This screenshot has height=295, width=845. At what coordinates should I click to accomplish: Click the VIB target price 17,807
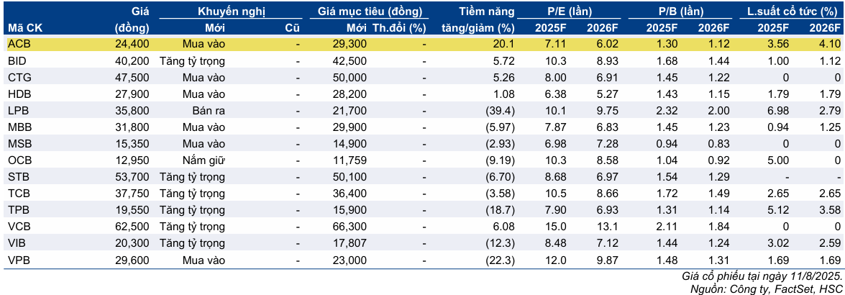351,242
